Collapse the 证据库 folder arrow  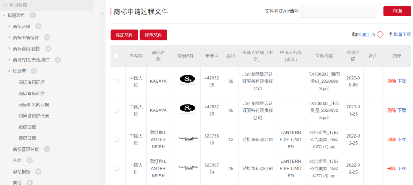click(10, 71)
